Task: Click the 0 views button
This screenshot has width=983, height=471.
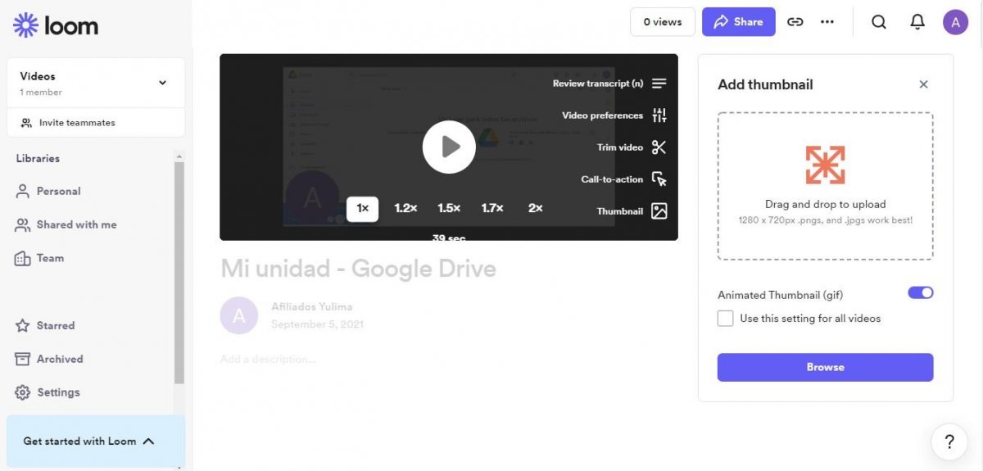Action: point(663,22)
